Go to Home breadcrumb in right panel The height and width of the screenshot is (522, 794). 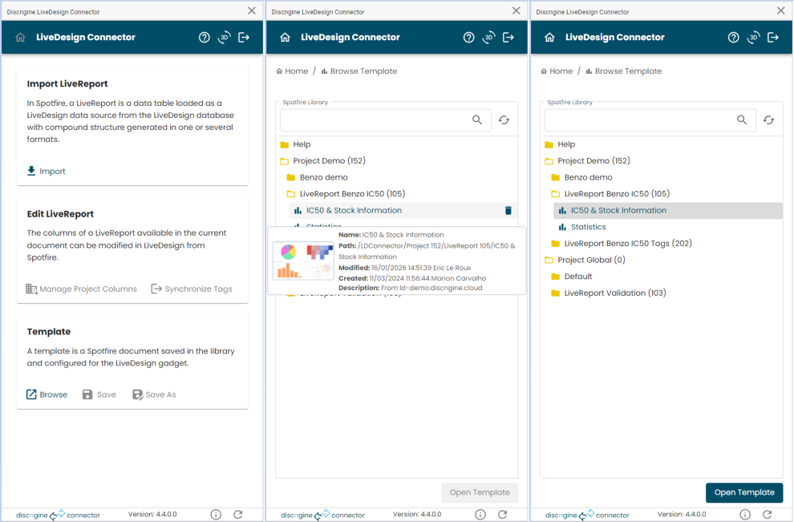point(557,71)
